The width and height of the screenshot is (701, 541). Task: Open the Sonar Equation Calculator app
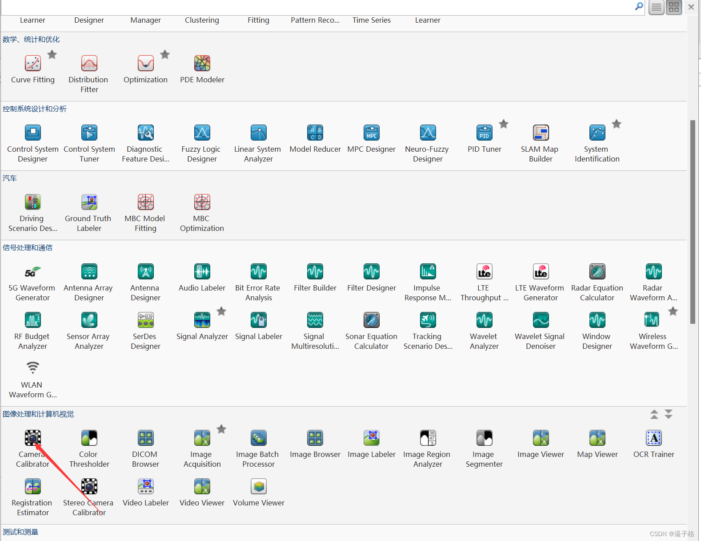[372, 320]
